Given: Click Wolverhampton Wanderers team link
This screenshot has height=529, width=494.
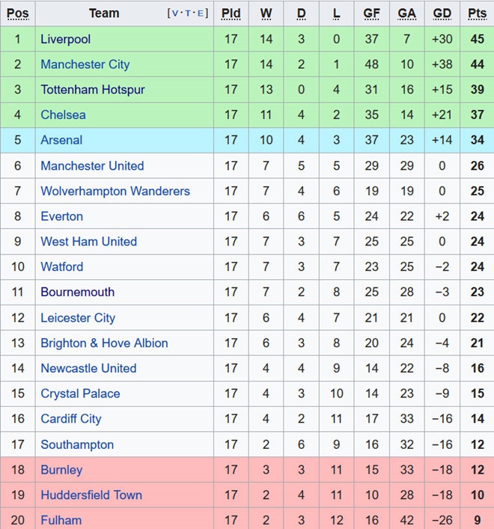Looking at the screenshot, I should pos(115,191).
